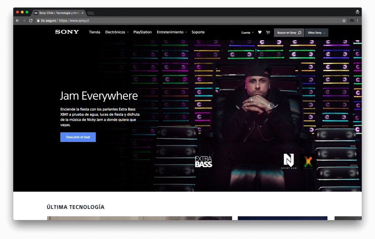Expand the Sitios Sony menu
Viewport: 375px width, 239px height.
point(316,33)
